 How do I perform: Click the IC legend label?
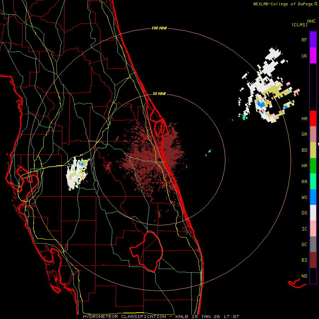(304, 229)
